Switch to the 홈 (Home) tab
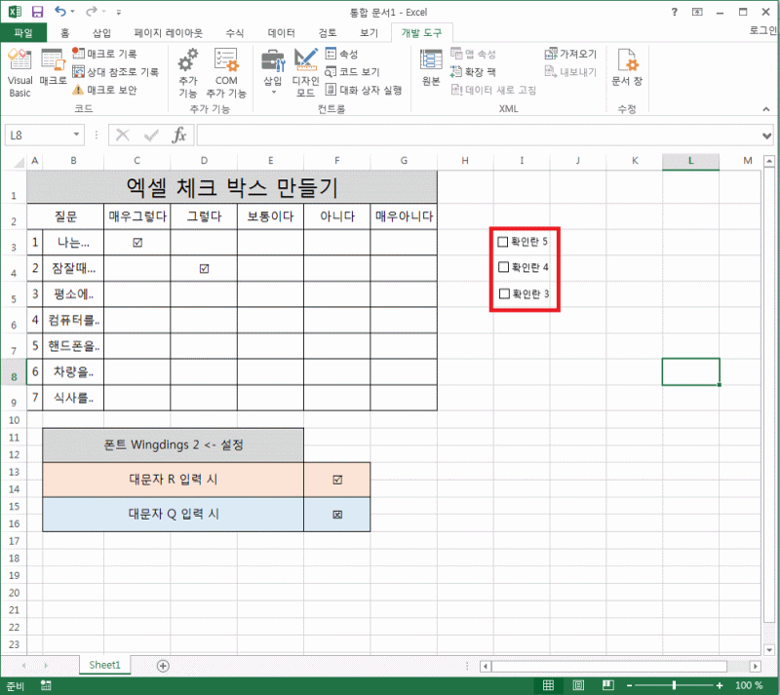 (x=64, y=33)
